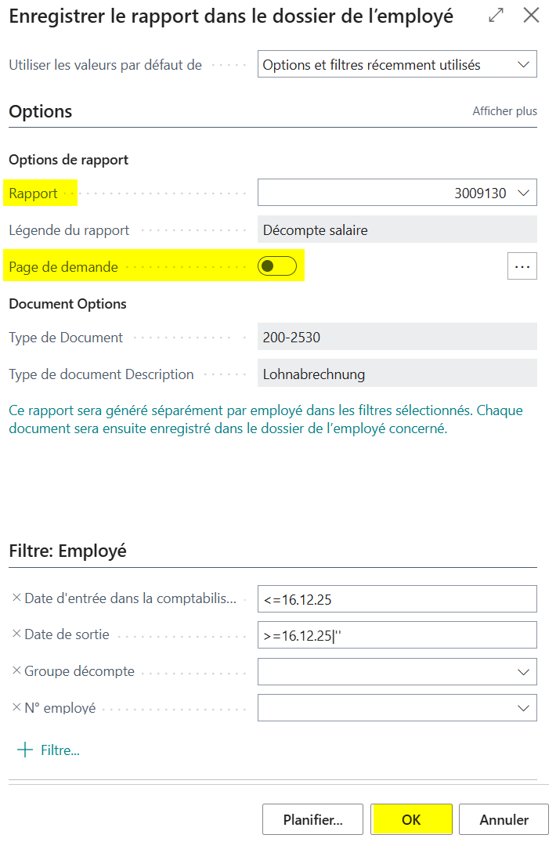Remove N° employé filter with X icon
This screenshot has width=556, height=842.
point(16,707)
